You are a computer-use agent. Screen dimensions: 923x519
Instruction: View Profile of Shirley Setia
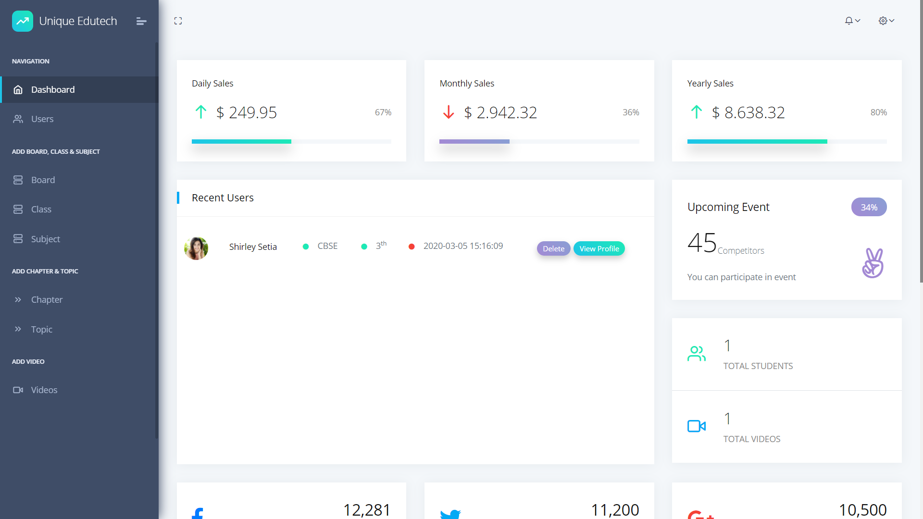(x=599, y=248)
